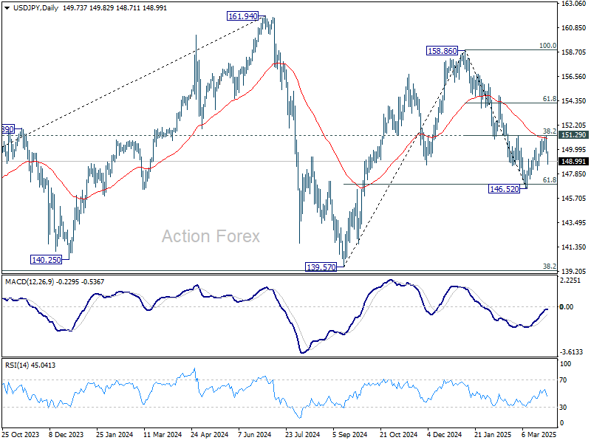Click the MACD(12,26,9) indicator label
This screenshot has width=591, height=443.
[x=54, y=282]
